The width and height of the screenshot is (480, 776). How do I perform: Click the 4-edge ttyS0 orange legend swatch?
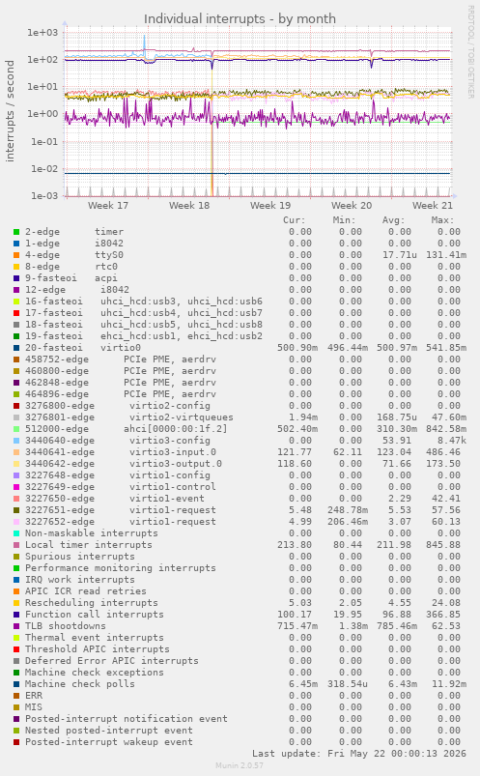(16, 255)
